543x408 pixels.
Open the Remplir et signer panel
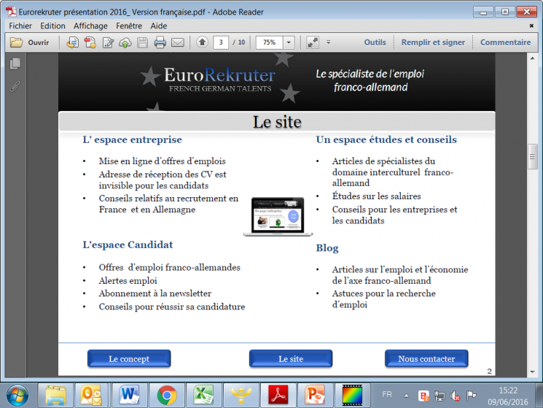coord(433,42)
